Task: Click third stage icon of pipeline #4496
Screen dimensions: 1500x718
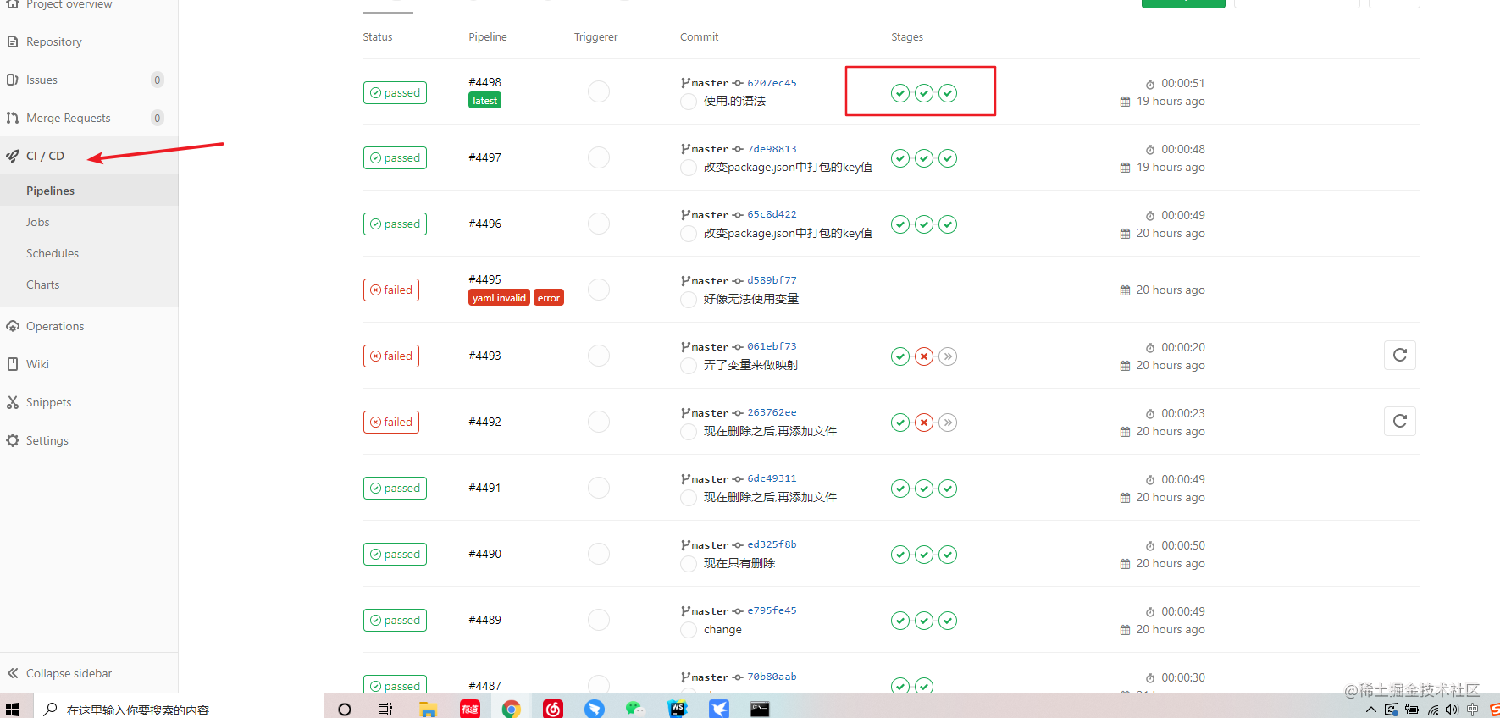Action: click(x=948, y=224)
